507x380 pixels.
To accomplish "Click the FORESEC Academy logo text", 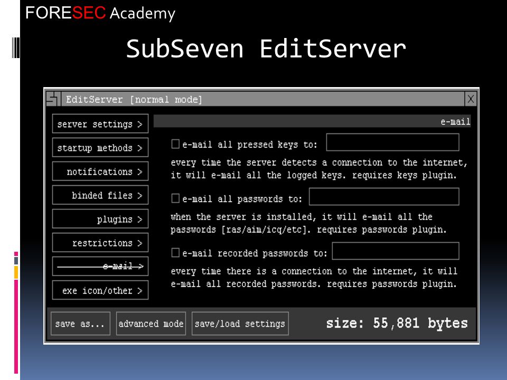I will [x=100, y=13].
